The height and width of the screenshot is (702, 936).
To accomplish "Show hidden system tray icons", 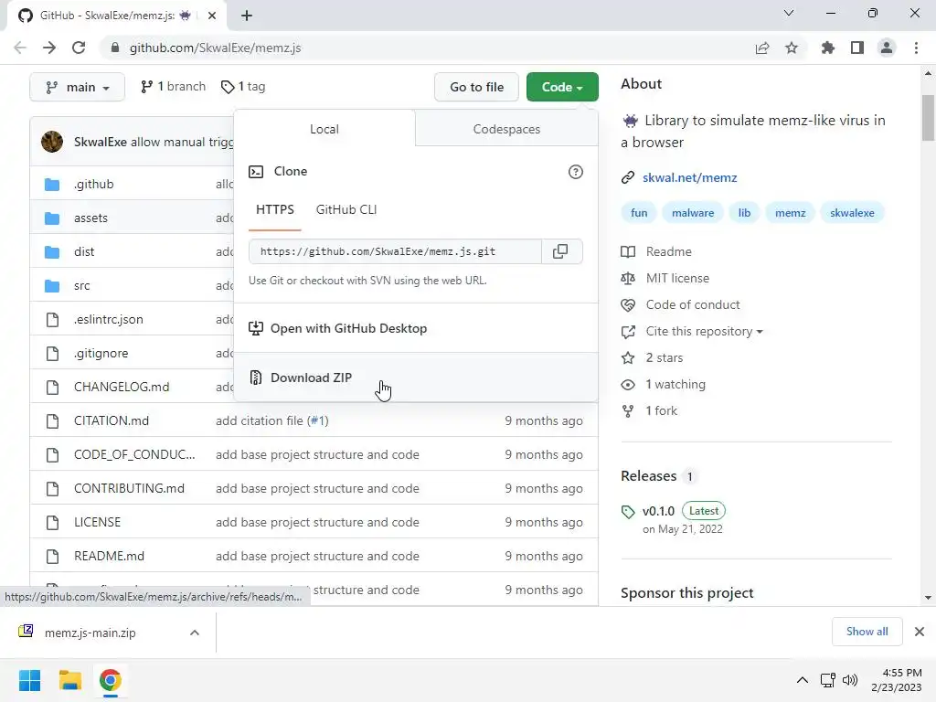I will click(803, 680).
